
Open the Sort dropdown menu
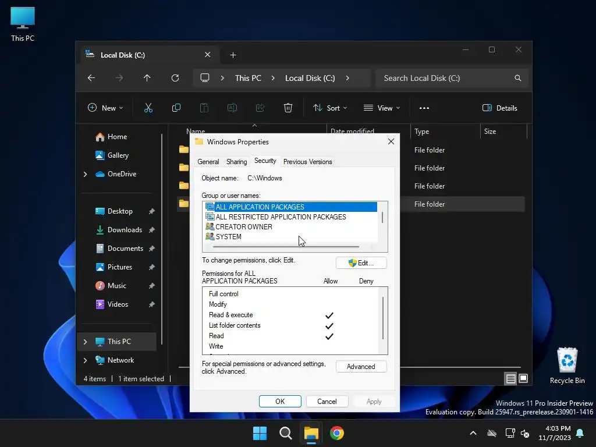click(330, 108)
